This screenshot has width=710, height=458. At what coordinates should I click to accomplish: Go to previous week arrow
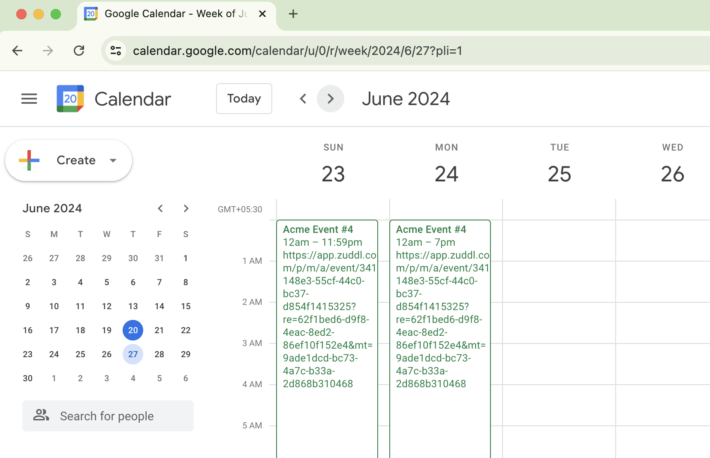[x=303, y=99]
